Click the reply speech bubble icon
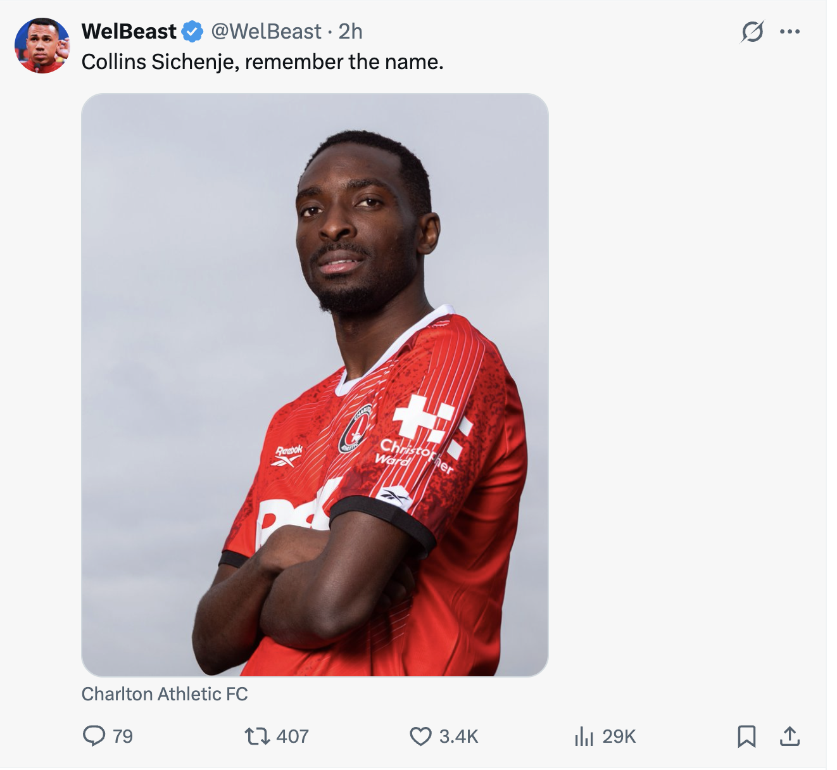This screenshot has width=837, height=770. (x=94, y=736)
